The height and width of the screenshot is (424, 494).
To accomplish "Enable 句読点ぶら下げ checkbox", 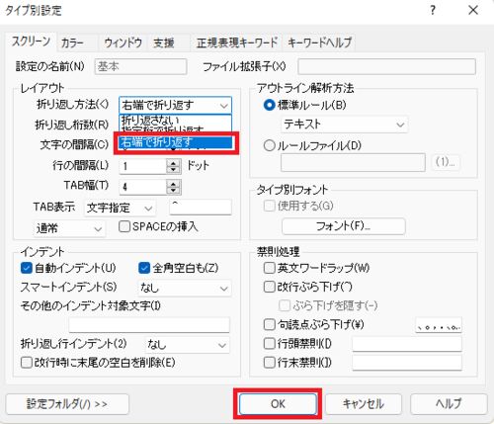I will pos(314,325).
